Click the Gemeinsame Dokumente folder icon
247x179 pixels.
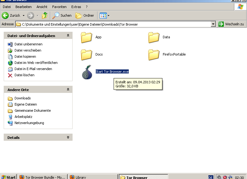tap(10, 111)
